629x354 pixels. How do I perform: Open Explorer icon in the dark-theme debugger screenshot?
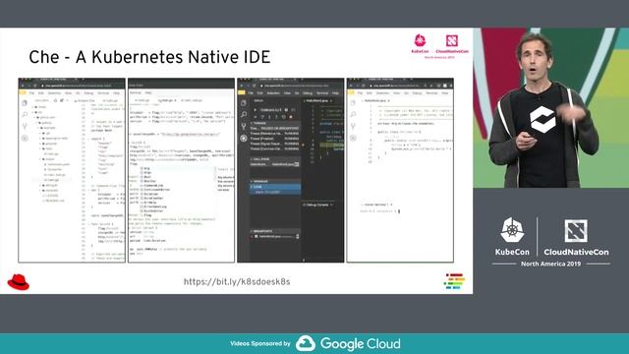click(244, 103)
